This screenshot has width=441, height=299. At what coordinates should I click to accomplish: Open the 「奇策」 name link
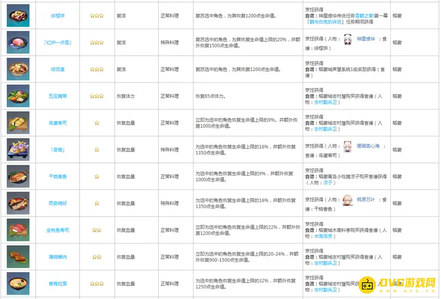point(57,150)
